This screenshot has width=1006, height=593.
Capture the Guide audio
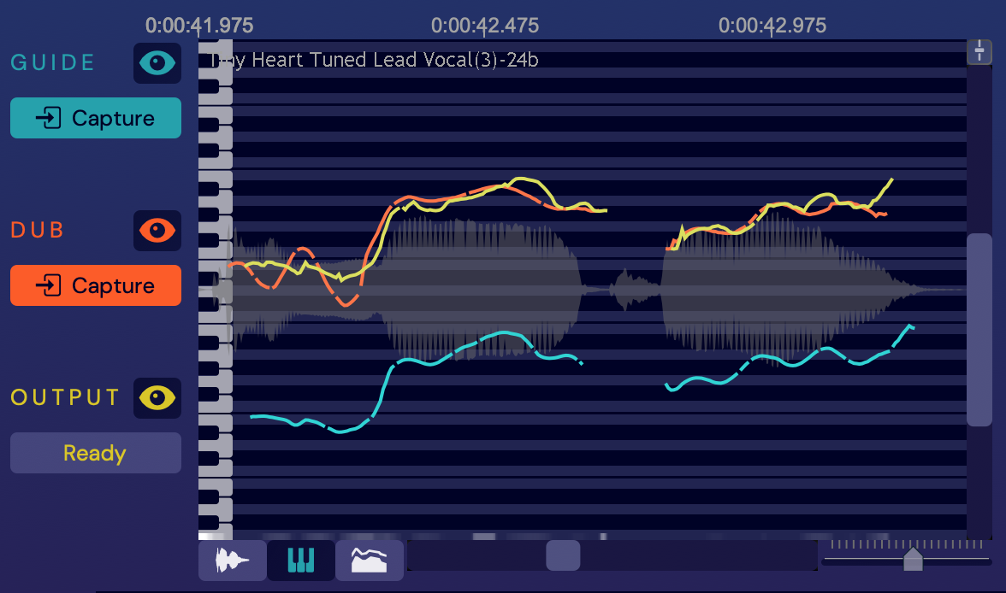[x=96, y=118]
